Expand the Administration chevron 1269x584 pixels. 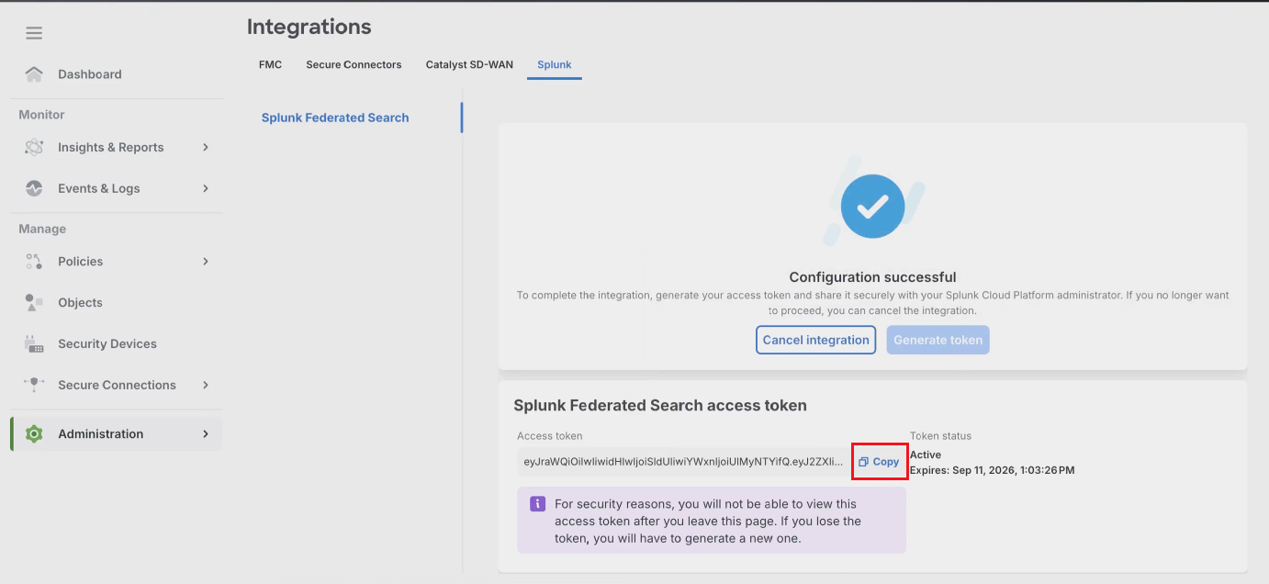coord(206,434)
